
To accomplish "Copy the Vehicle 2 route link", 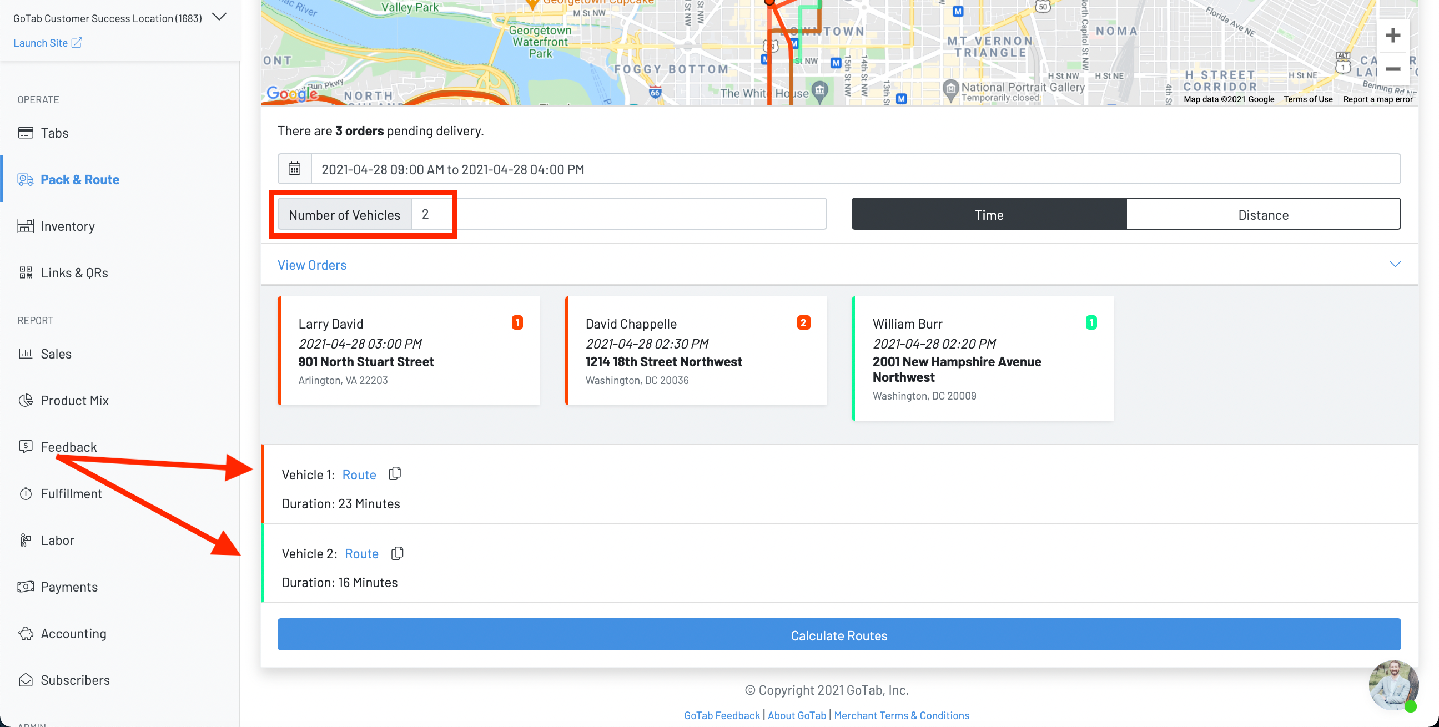I will coord(397,553).
